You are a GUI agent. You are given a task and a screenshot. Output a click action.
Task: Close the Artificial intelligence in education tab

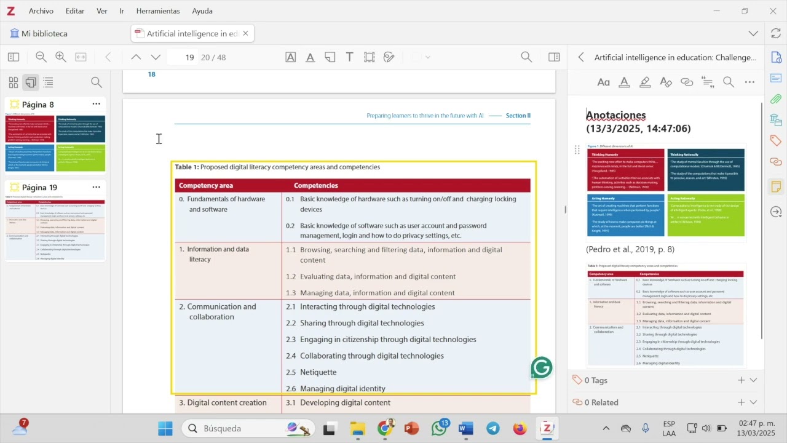coord(245,33)
